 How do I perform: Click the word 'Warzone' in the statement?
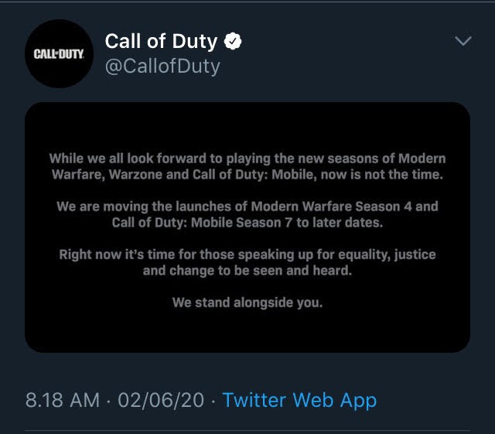[136, 175]
